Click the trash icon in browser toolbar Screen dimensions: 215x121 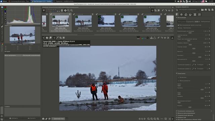(x=62, y=10)
